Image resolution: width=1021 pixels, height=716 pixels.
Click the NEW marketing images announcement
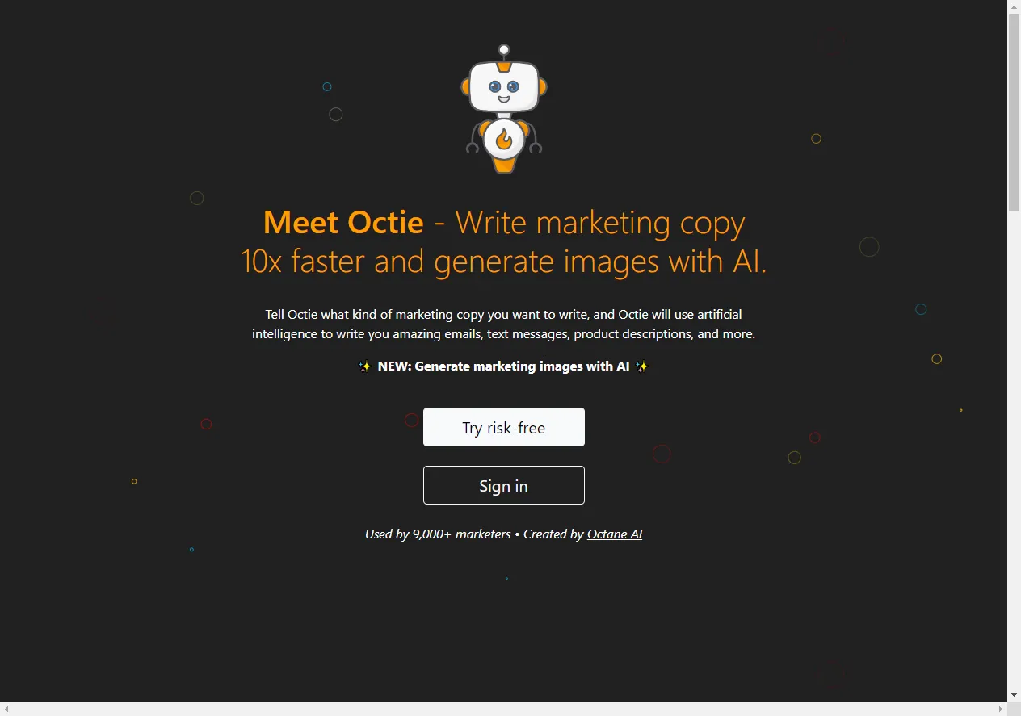coord(503,366)
